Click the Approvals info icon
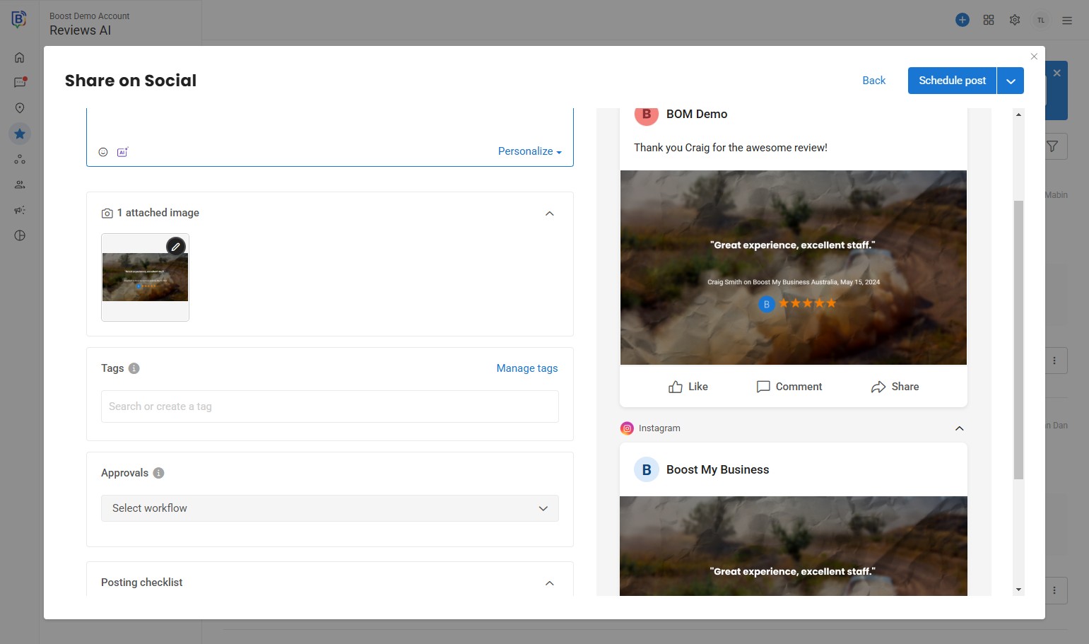The height and width of the screenshot is (644, 1089). (159, 473)
